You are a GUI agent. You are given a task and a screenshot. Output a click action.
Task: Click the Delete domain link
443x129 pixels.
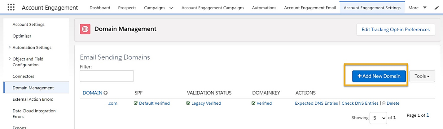pos(393,103)
